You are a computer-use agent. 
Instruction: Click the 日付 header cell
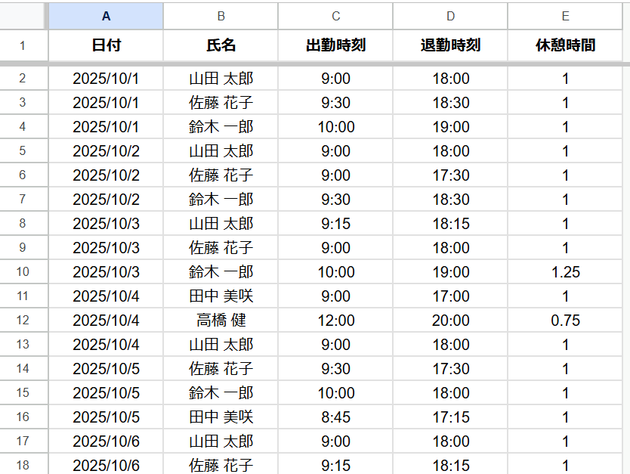[x=106, y=45]
